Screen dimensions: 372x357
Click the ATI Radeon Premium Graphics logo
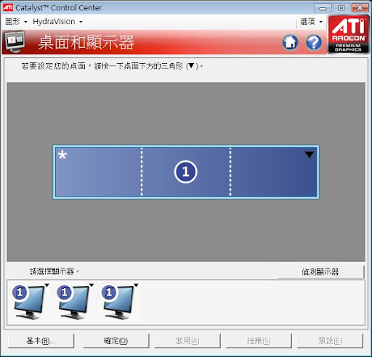pyautogui.click(x=348, y=34)
